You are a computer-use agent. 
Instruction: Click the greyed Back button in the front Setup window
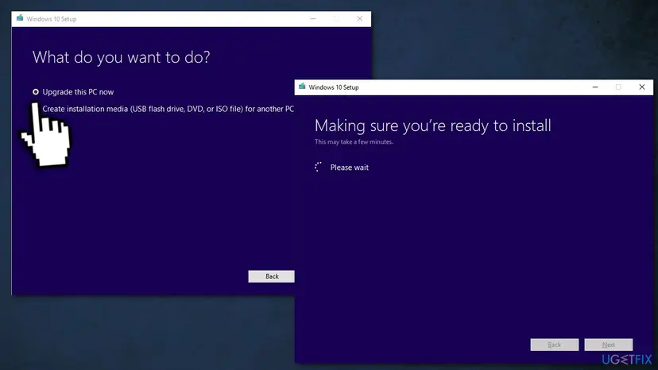click(555, 345)
